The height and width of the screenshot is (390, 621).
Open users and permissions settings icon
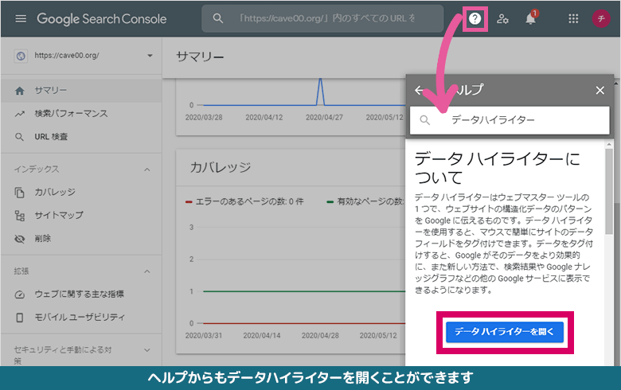pyautogui.click(x=502, y=18)
